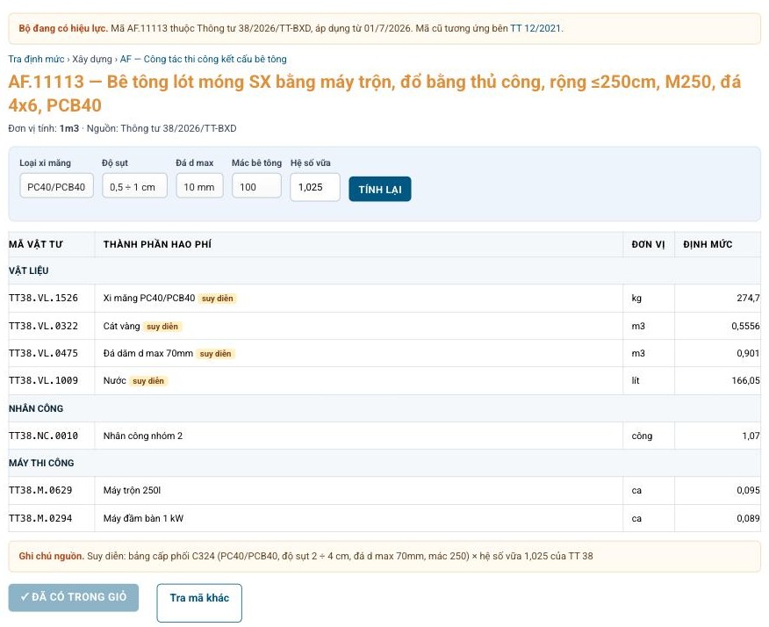Click the mixer norm value 0,095

(x=749, y=490)
